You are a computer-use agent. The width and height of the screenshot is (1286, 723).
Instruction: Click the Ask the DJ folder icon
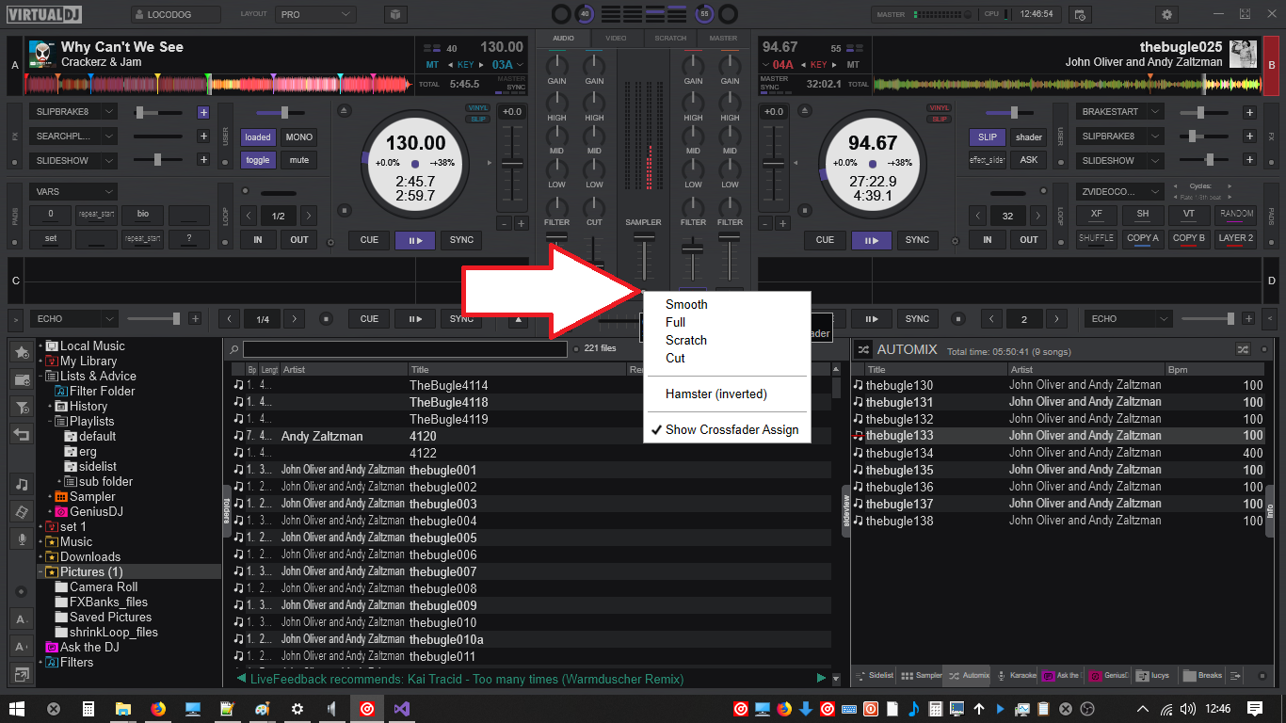click(52, 647)
